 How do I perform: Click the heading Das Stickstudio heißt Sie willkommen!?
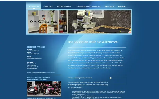tap(93, 42)
